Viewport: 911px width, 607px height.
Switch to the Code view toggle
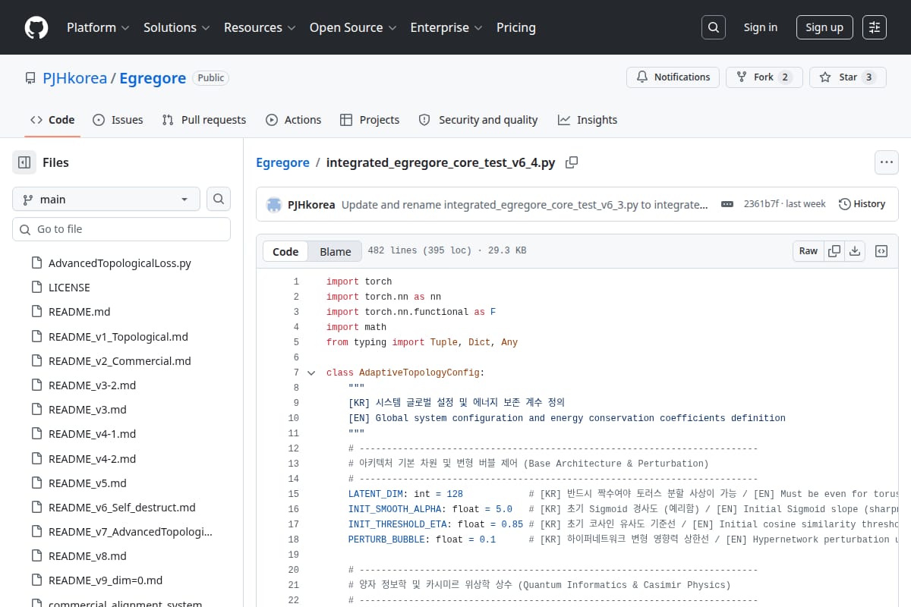coord(285,251)
